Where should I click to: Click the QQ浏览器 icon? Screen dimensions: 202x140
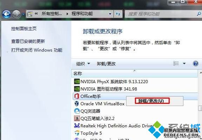pos(77,111)
